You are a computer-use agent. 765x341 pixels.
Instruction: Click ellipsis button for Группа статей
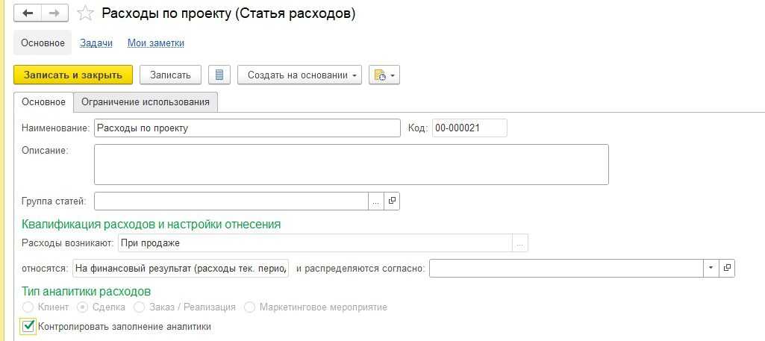(x=376, y=201)
